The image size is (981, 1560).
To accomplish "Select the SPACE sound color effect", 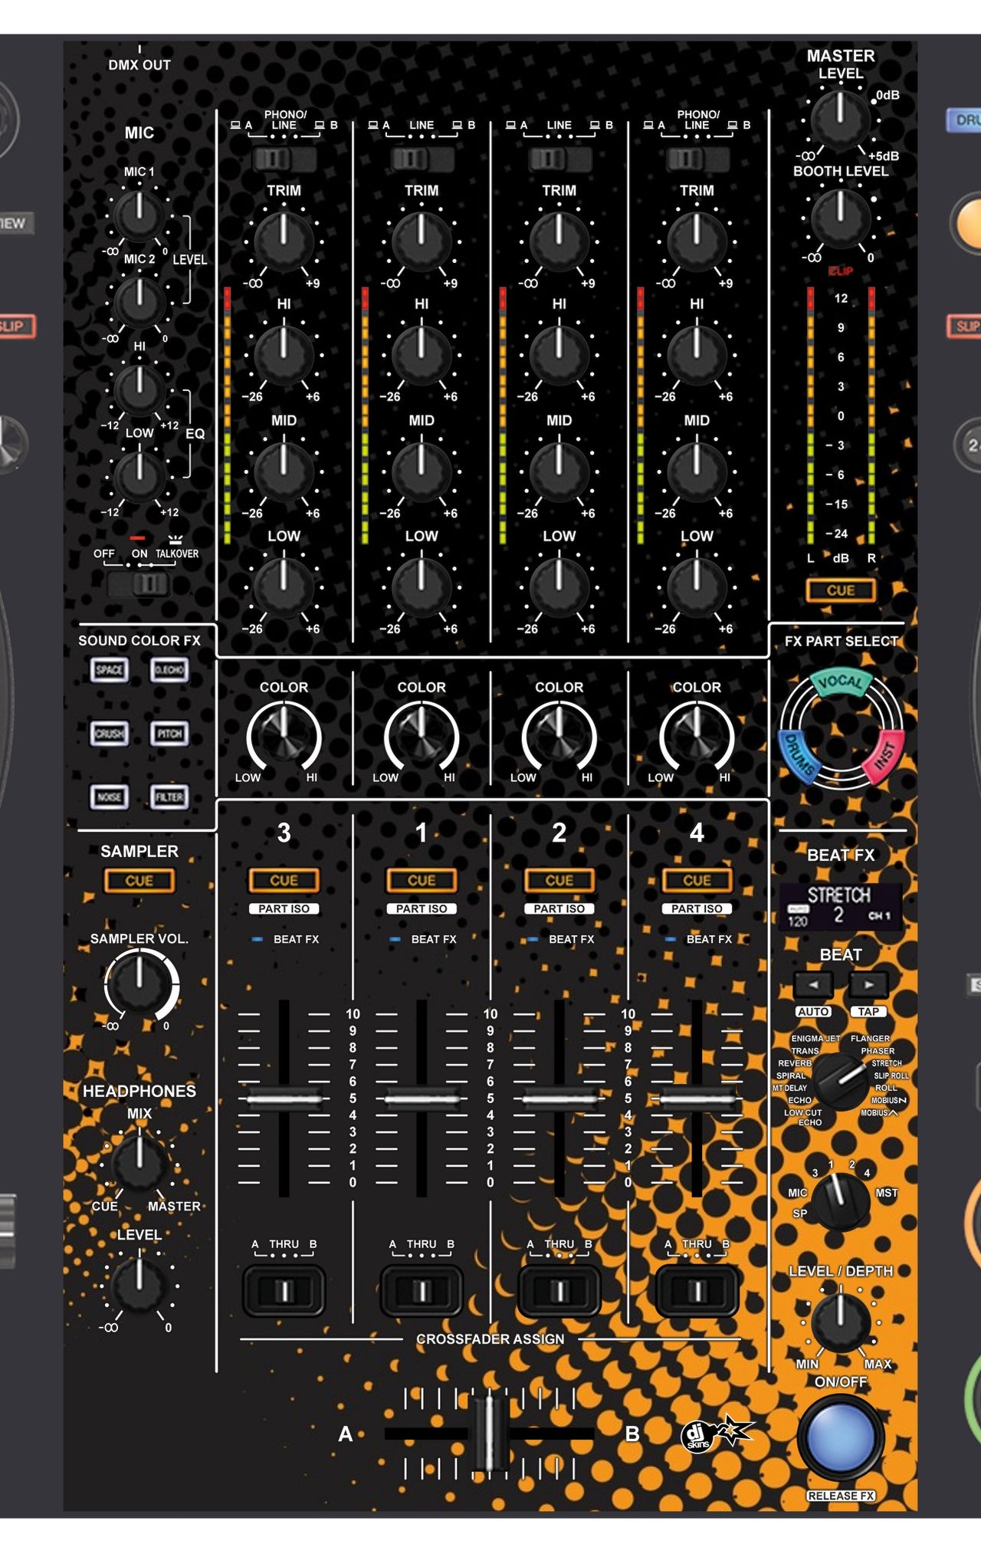I will (110, 669).
